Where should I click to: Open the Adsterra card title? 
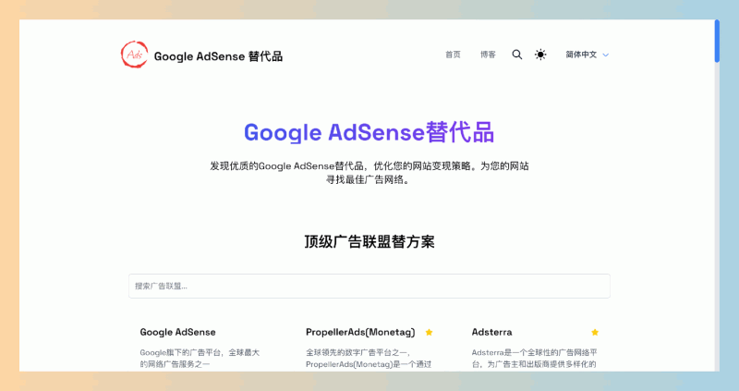click(491, 332)
